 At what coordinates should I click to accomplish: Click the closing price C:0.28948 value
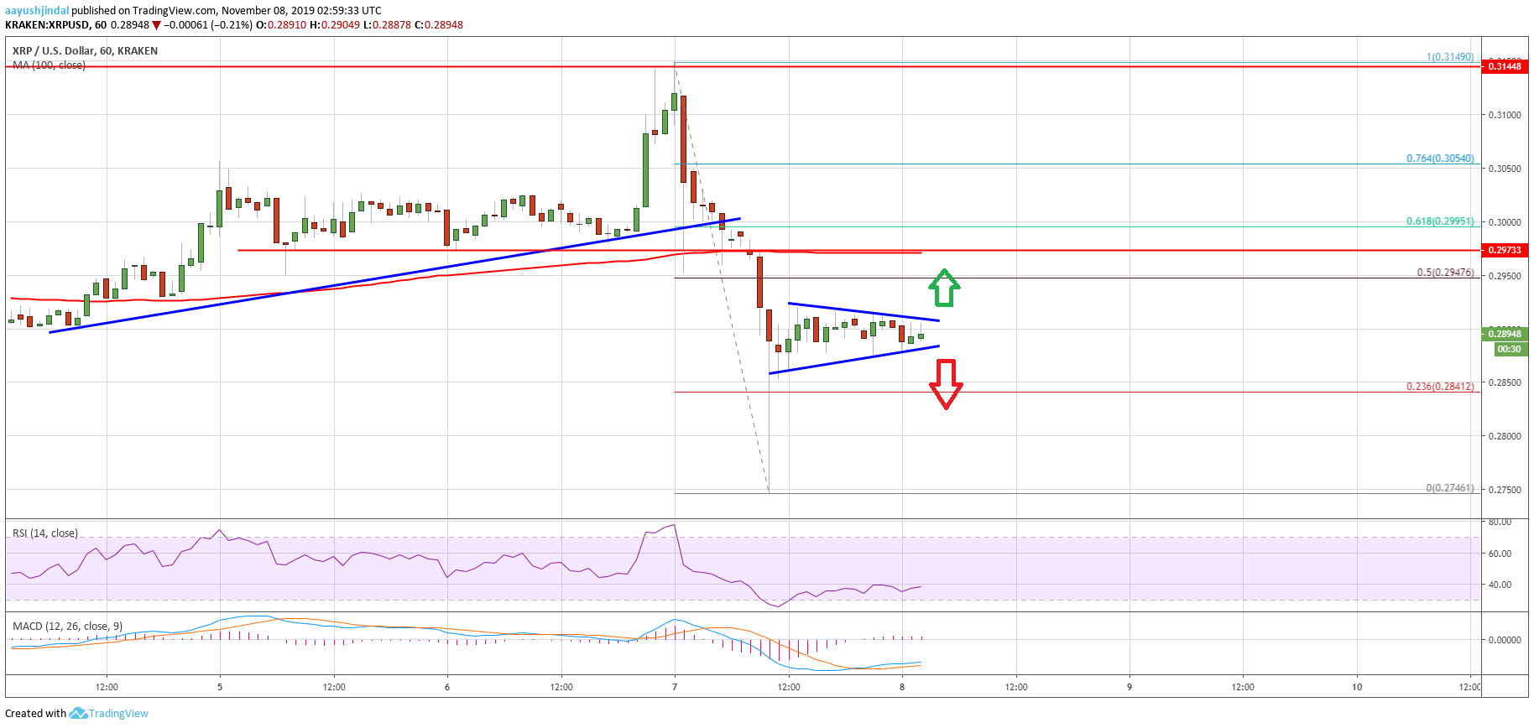coord(439,25)
